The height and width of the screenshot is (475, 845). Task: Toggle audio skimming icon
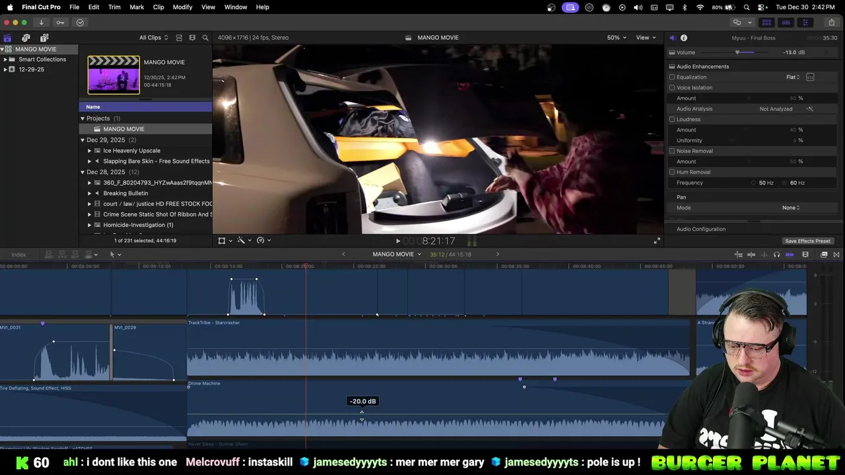(764, 255)
